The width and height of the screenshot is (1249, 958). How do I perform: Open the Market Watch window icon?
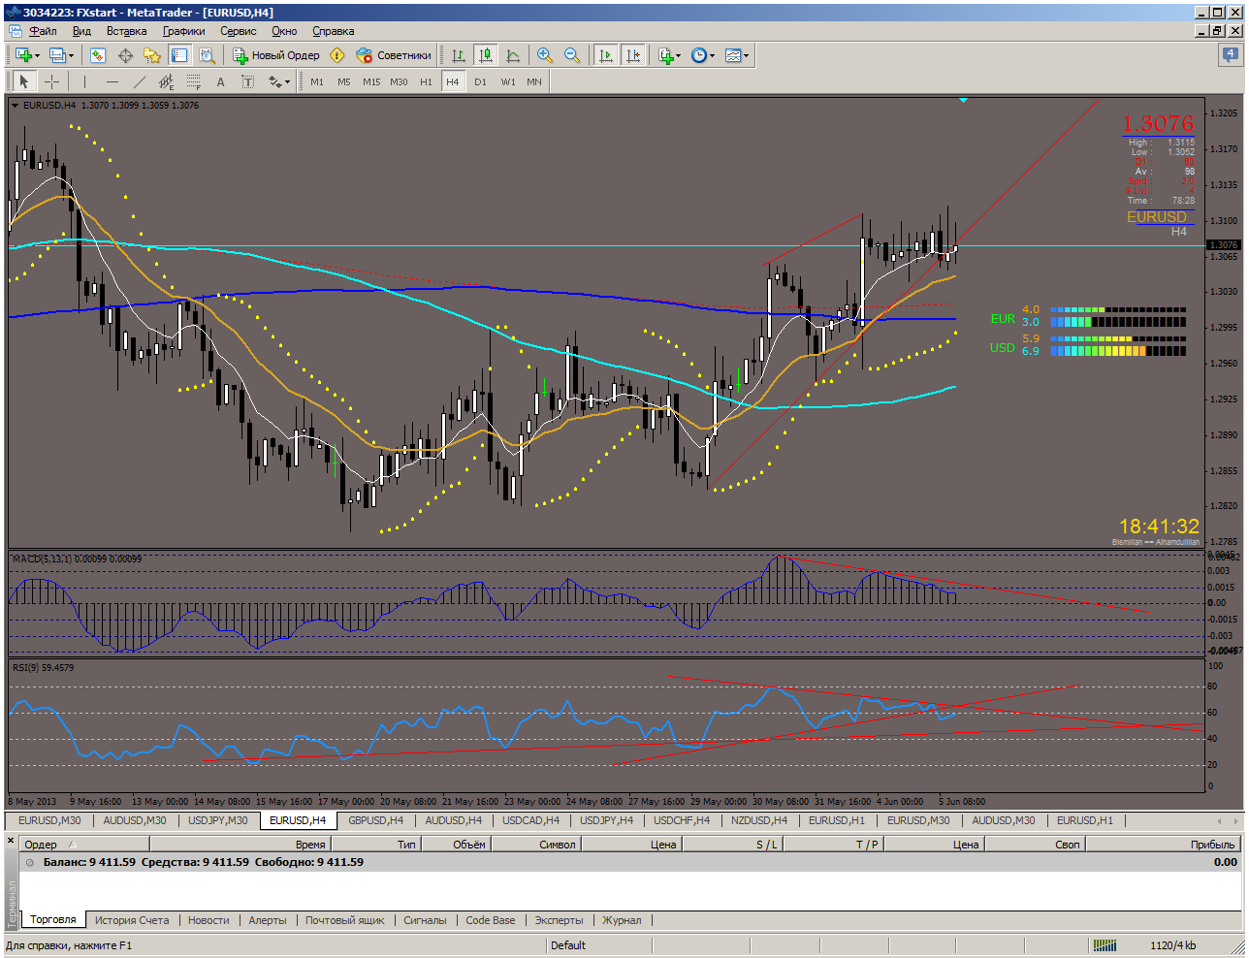pyautogui.click(x=98, y=55)
